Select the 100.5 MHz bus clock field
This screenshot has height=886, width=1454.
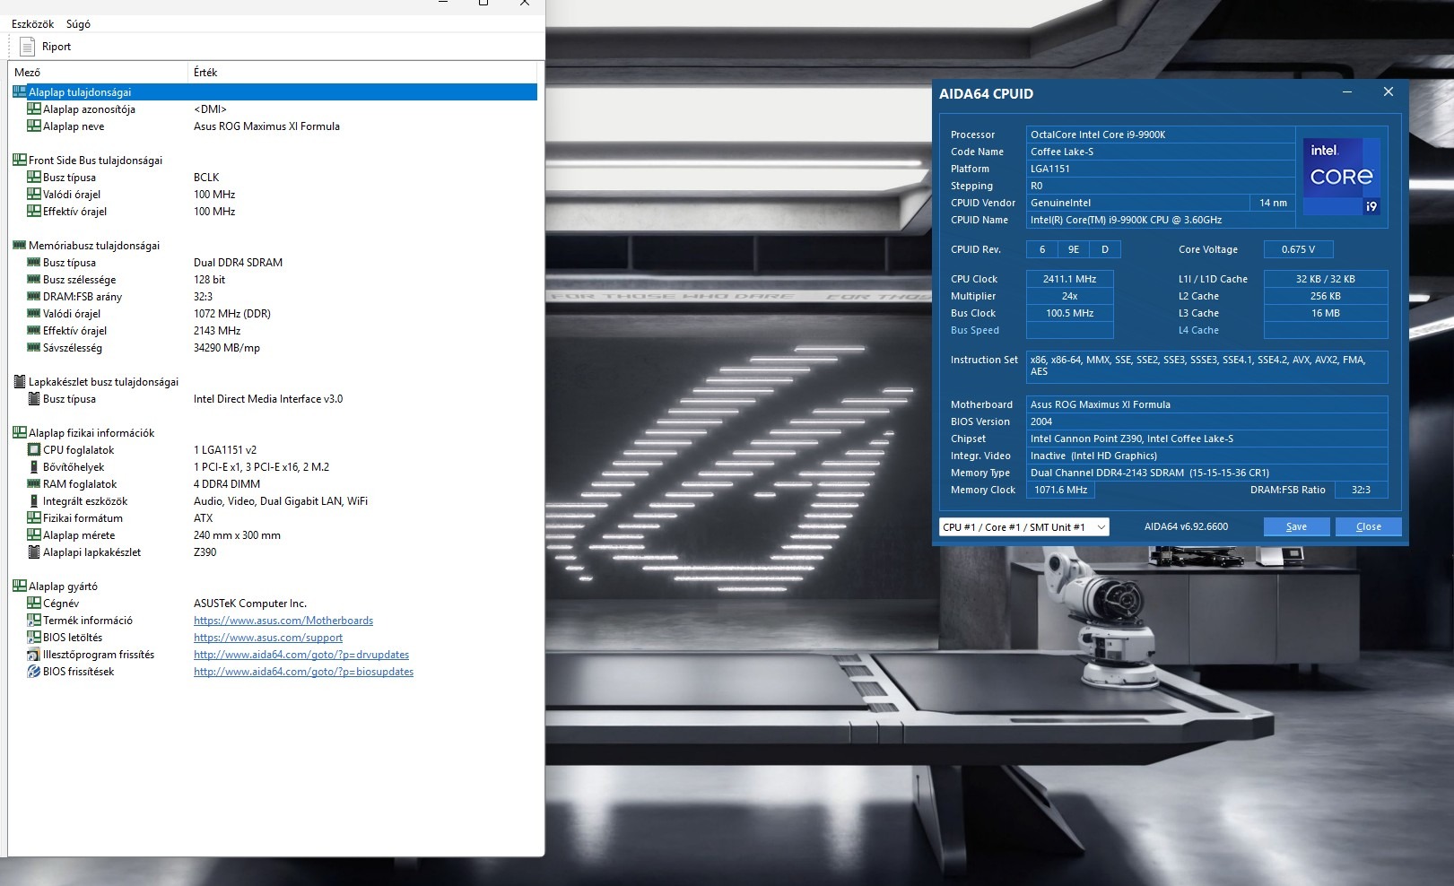[x=1069, y=313]
